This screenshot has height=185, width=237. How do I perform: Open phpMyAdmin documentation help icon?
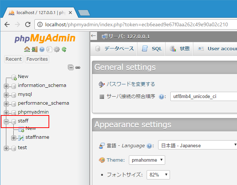(42, 49)
